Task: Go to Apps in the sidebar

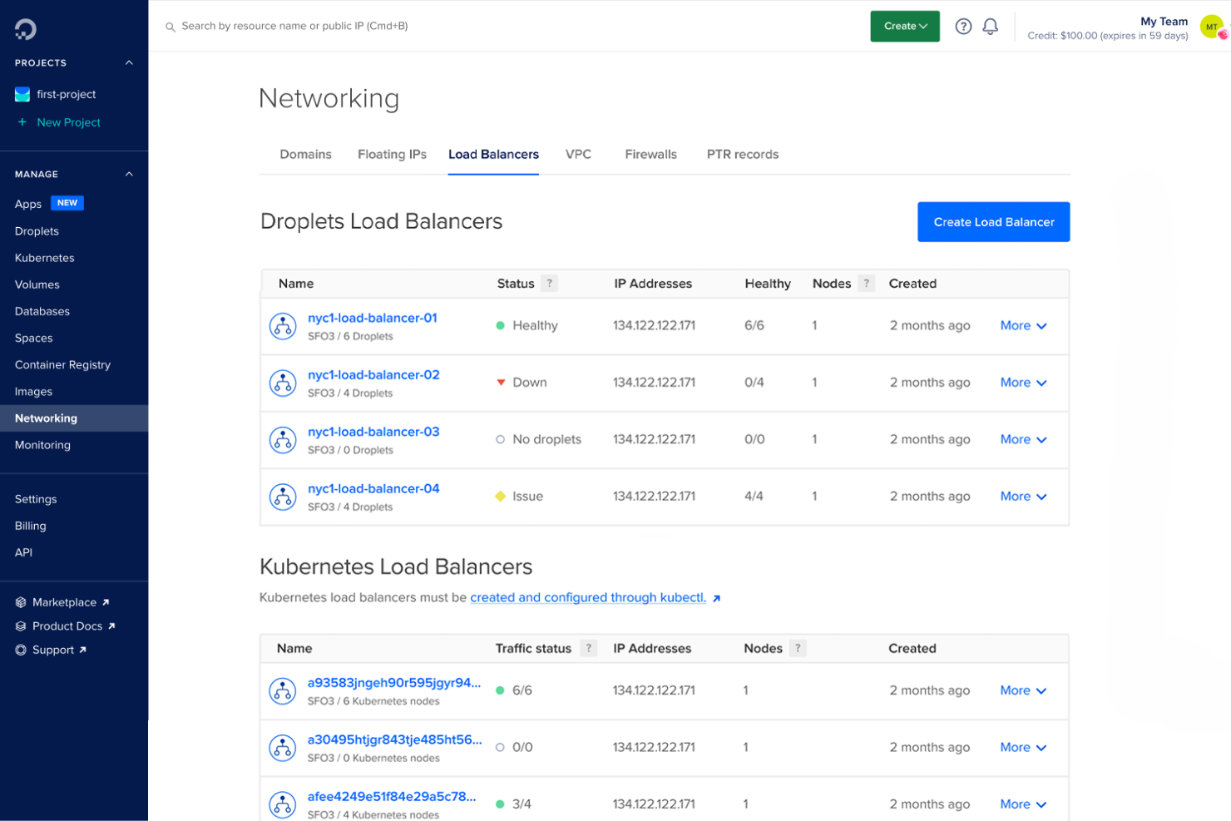Action: coord(28,204)
